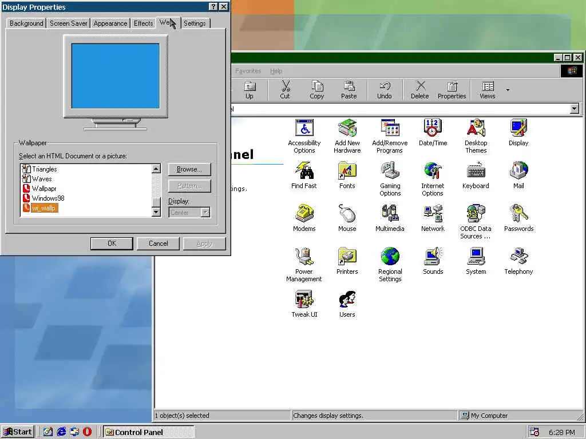Open the Mouse applet
586x439 pixels.
tap(347, 218)
